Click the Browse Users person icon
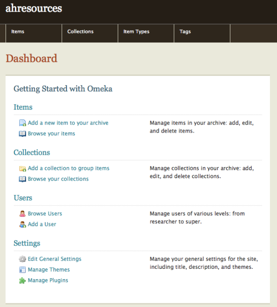 (x=22, y=214)
